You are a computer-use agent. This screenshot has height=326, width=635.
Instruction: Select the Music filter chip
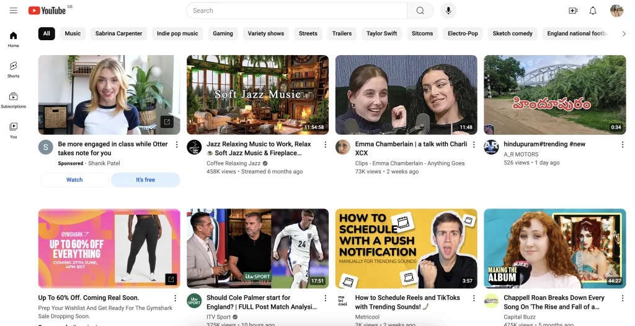[73, 33]
